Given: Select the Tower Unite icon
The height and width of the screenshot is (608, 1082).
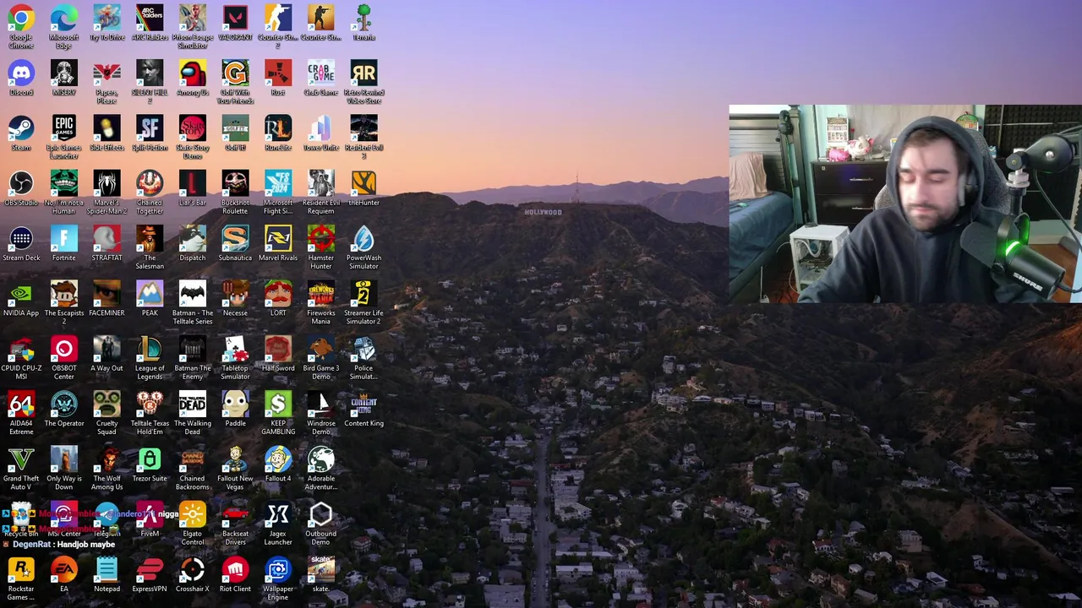Looking at the screenshot, I should tap(321, 128).
